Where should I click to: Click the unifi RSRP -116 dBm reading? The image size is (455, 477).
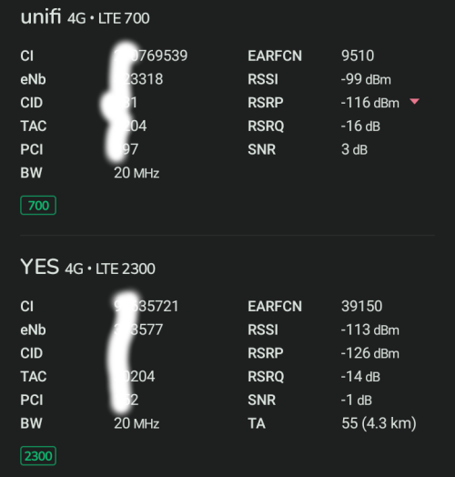click(369, 103)
